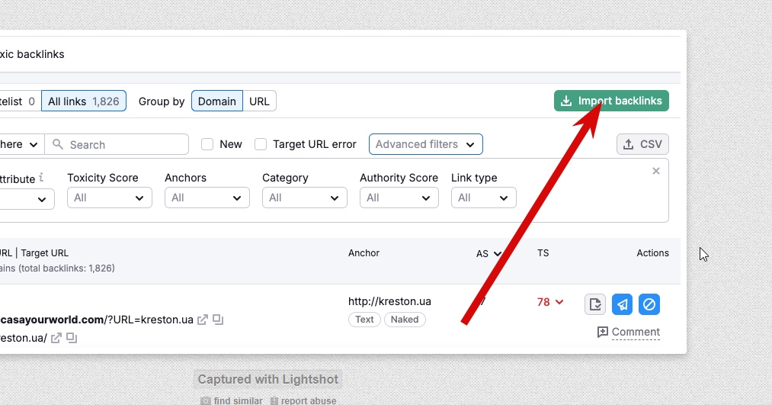Export backlinks as CSV
This screenshot has height=405, width=772.
(x=642, y=144)
